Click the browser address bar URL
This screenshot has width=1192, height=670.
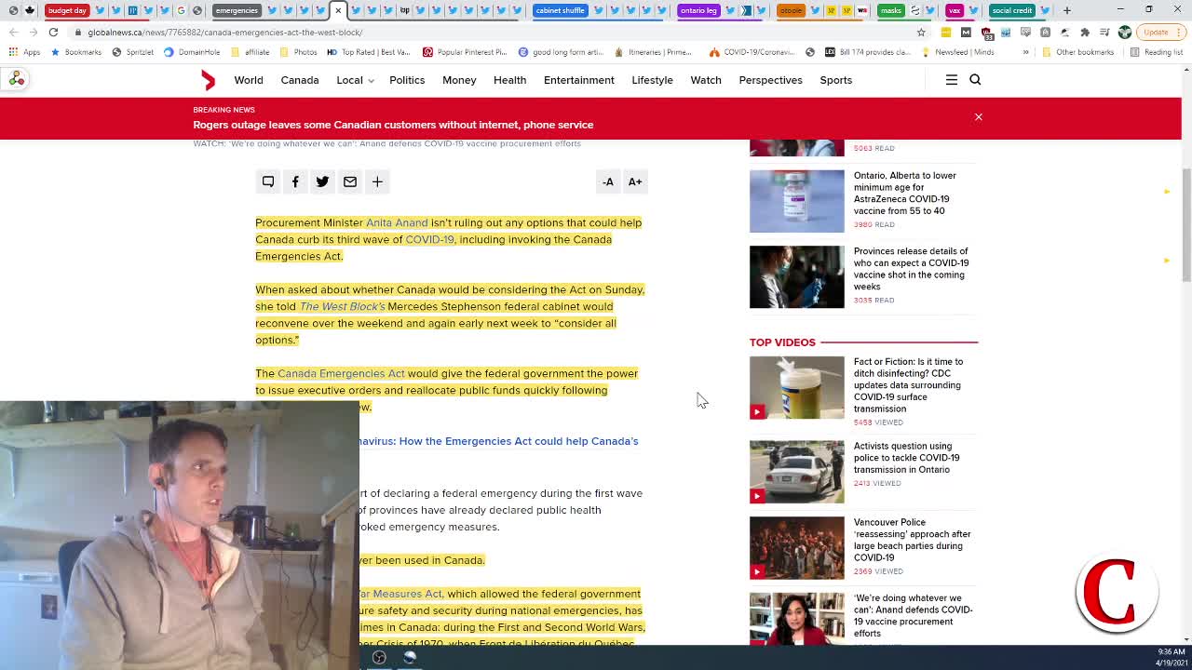tap(224, 32)
